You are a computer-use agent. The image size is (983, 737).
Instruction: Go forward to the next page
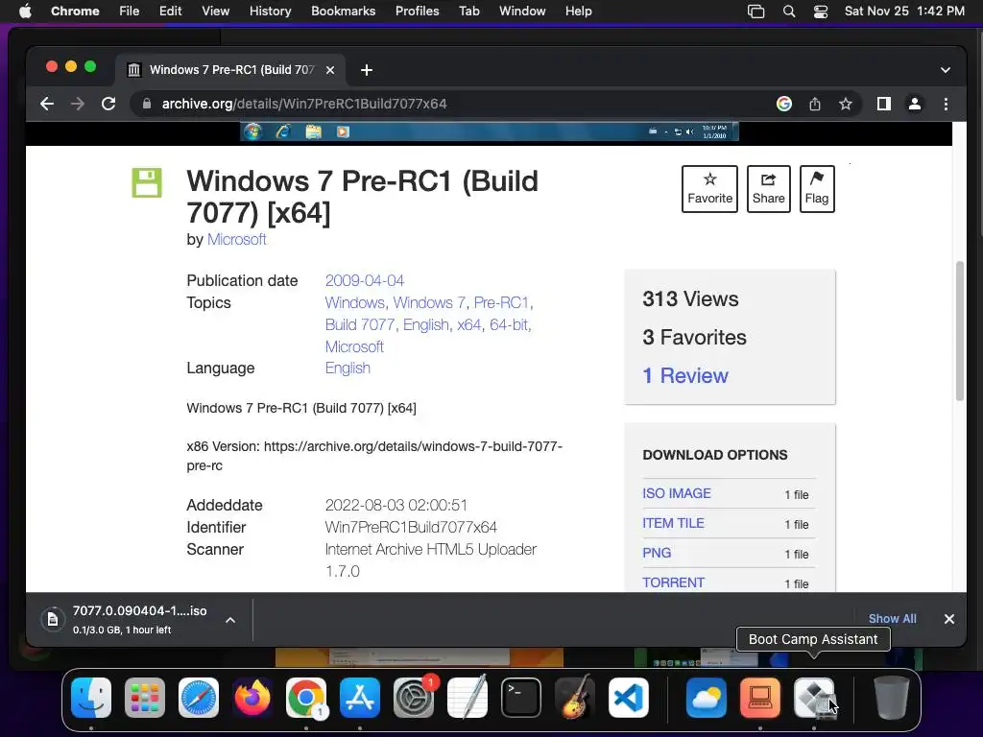coord(78,104)
